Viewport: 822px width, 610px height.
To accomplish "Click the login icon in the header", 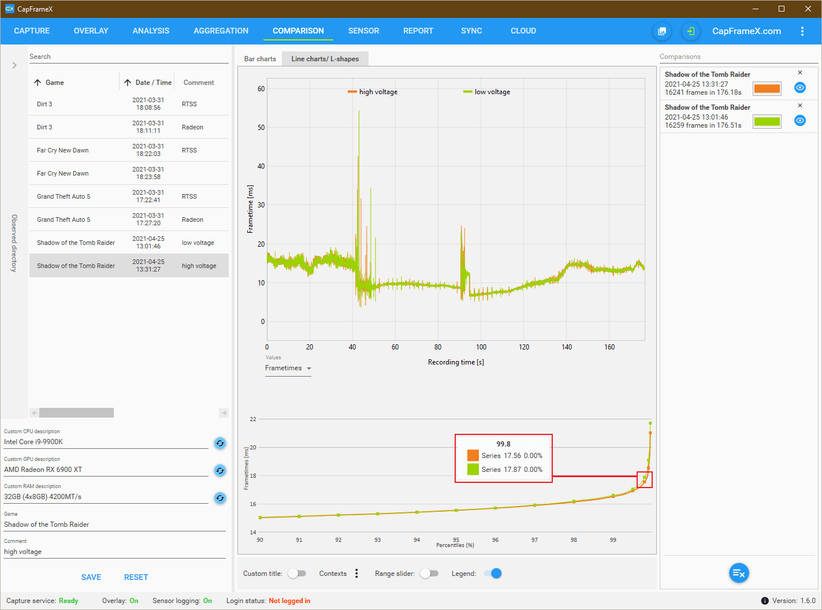I will point(691,31).
